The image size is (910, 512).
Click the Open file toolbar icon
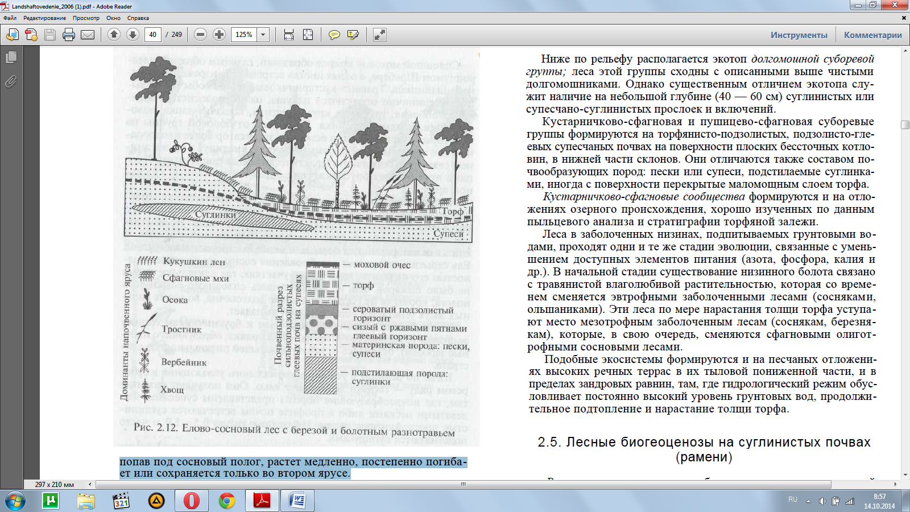click(x=13, y=35)
